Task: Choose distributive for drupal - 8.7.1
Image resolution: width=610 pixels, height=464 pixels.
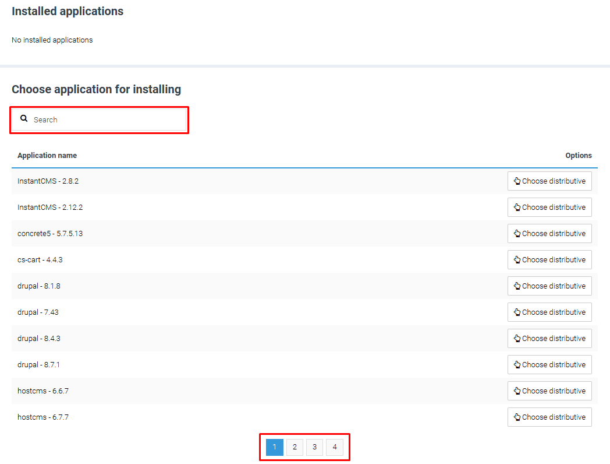Action: (549, 365)
